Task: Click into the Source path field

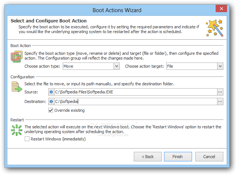Action: 136,92
